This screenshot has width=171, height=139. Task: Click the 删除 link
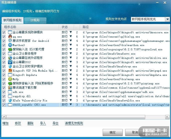pos(31,123)
